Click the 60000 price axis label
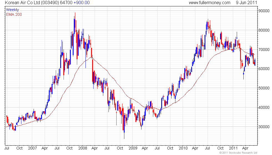272x155 pixels. pos(264,69)
